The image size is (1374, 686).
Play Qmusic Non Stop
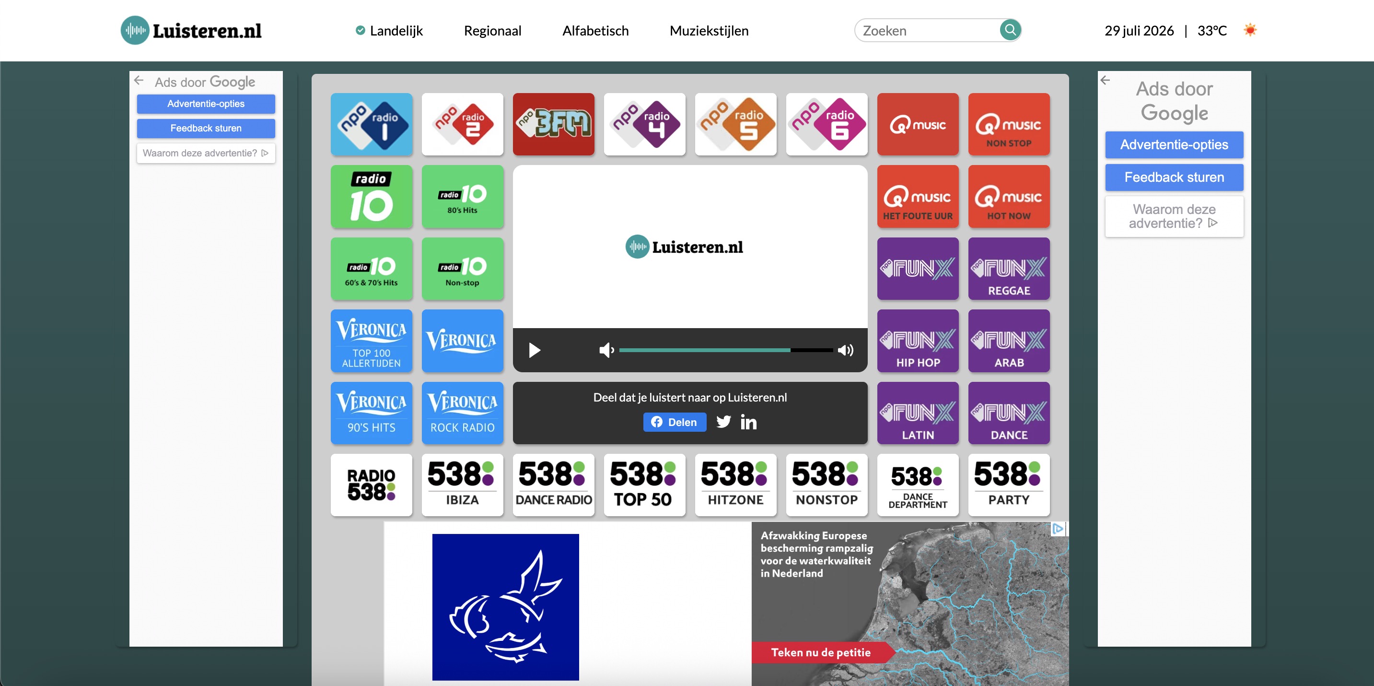[1009, 124]
